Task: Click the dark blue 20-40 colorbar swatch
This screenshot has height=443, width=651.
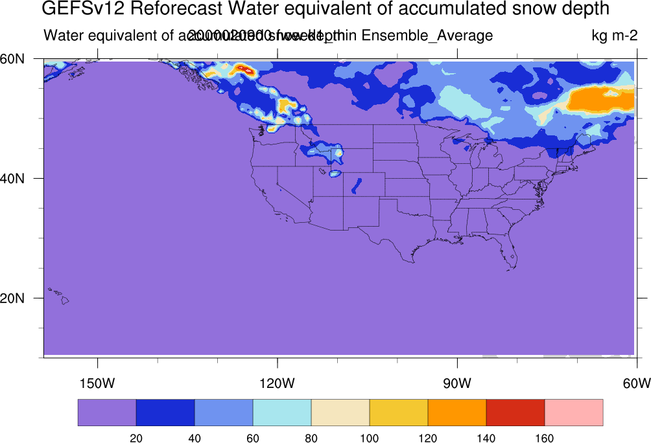Action: pos(165,413)
